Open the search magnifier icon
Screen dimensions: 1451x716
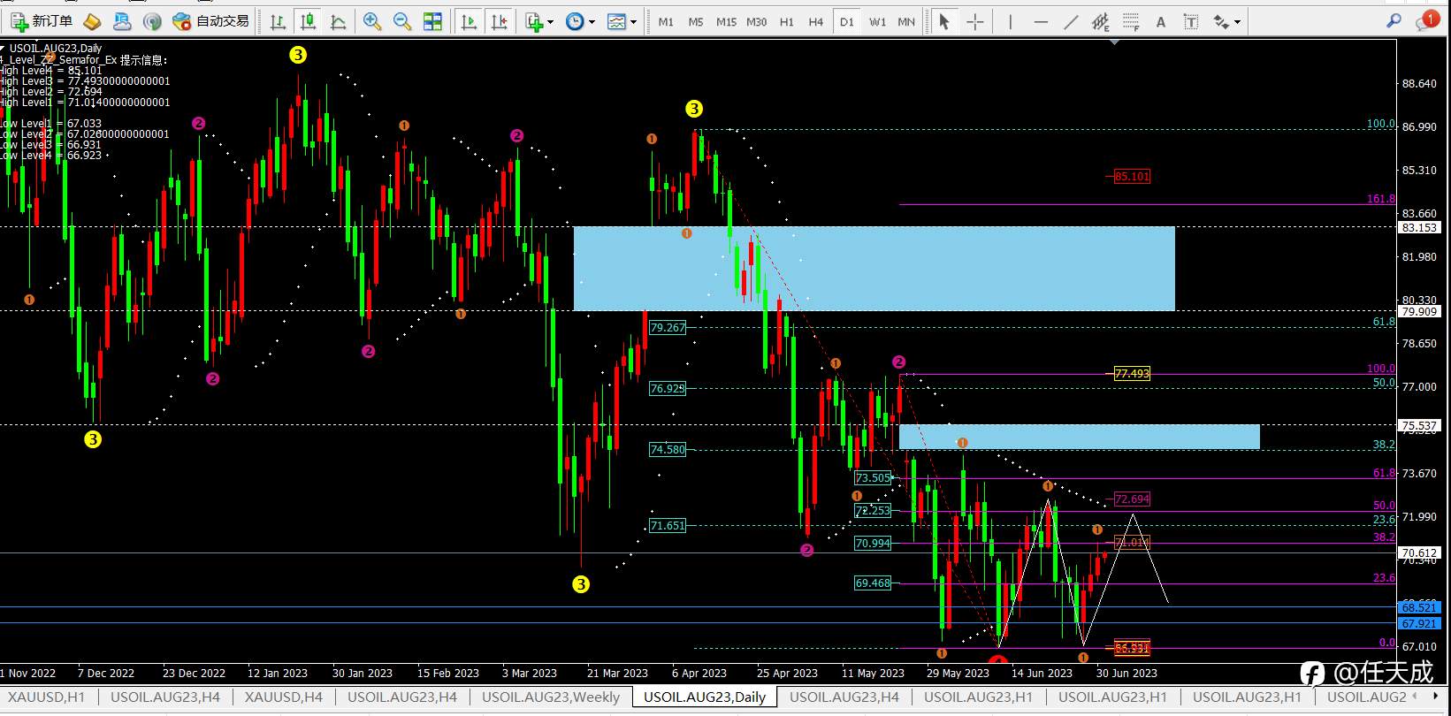coord(1394,20)
